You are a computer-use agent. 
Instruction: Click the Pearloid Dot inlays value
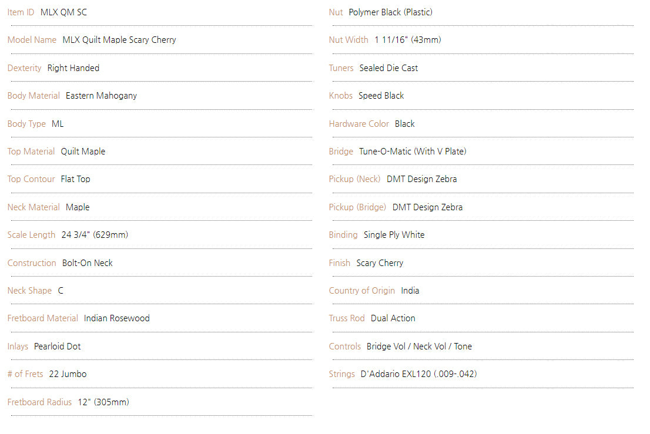click(57, 346)
